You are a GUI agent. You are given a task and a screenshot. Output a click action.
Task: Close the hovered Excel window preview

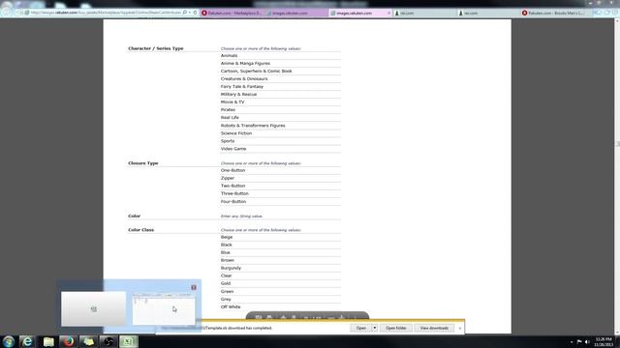194,287
